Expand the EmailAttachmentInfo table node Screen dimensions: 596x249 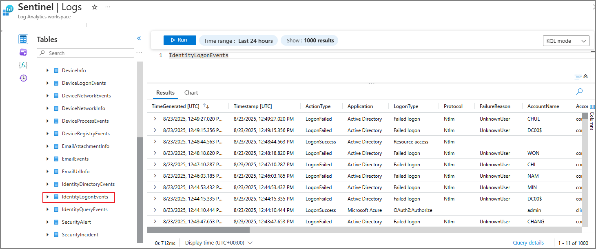coord(47,146)
